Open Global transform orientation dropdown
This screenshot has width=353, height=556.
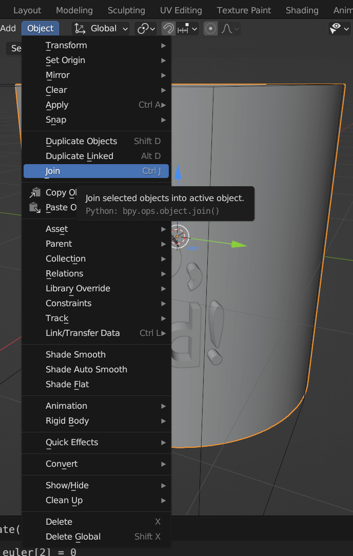pyautogui.click(x=101, y=28)
